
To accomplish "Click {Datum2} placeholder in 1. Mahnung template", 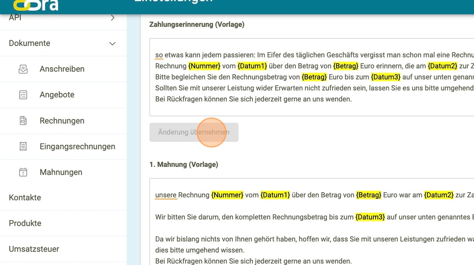I will pos(438,195).
